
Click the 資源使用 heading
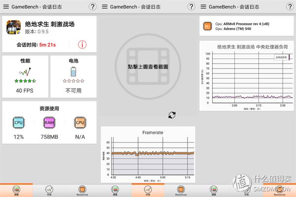click(x=49, y=108)
